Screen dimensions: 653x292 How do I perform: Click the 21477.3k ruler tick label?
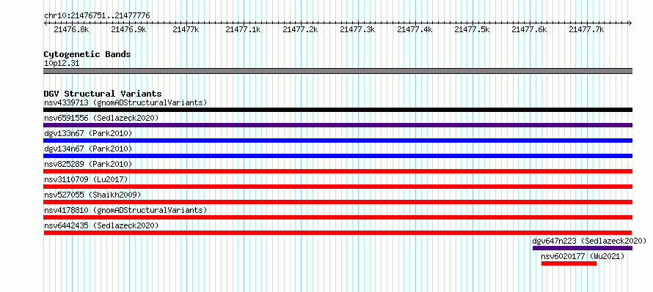357,29
